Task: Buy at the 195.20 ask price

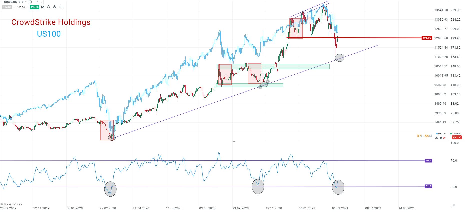Action: 34,7
